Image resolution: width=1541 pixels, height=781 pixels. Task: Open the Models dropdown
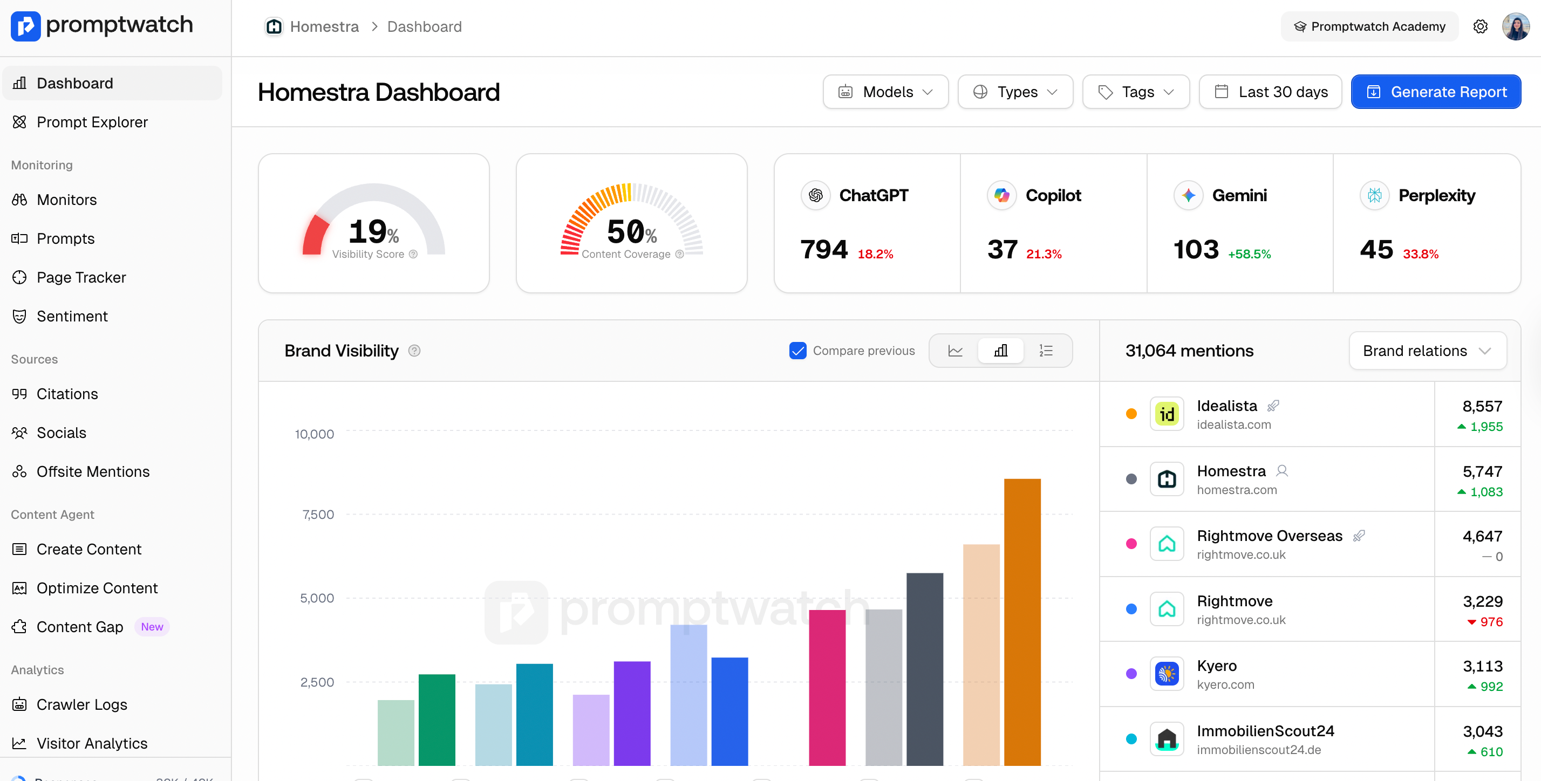click(x=885, y=92)
